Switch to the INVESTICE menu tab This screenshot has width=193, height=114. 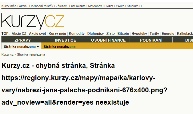click(x=65, y=40)
